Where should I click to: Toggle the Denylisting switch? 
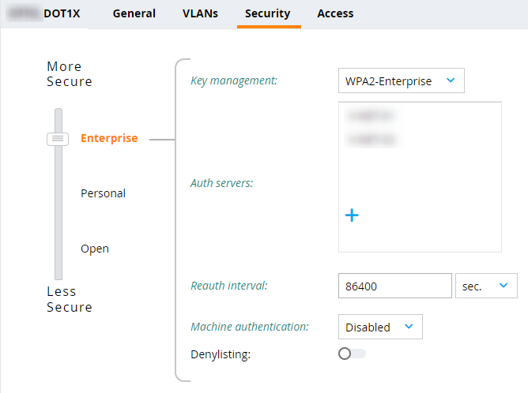[352, 354]
